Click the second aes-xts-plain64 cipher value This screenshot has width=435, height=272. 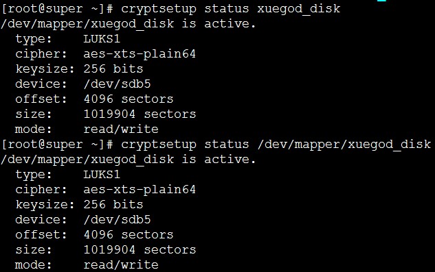(140, 190)
